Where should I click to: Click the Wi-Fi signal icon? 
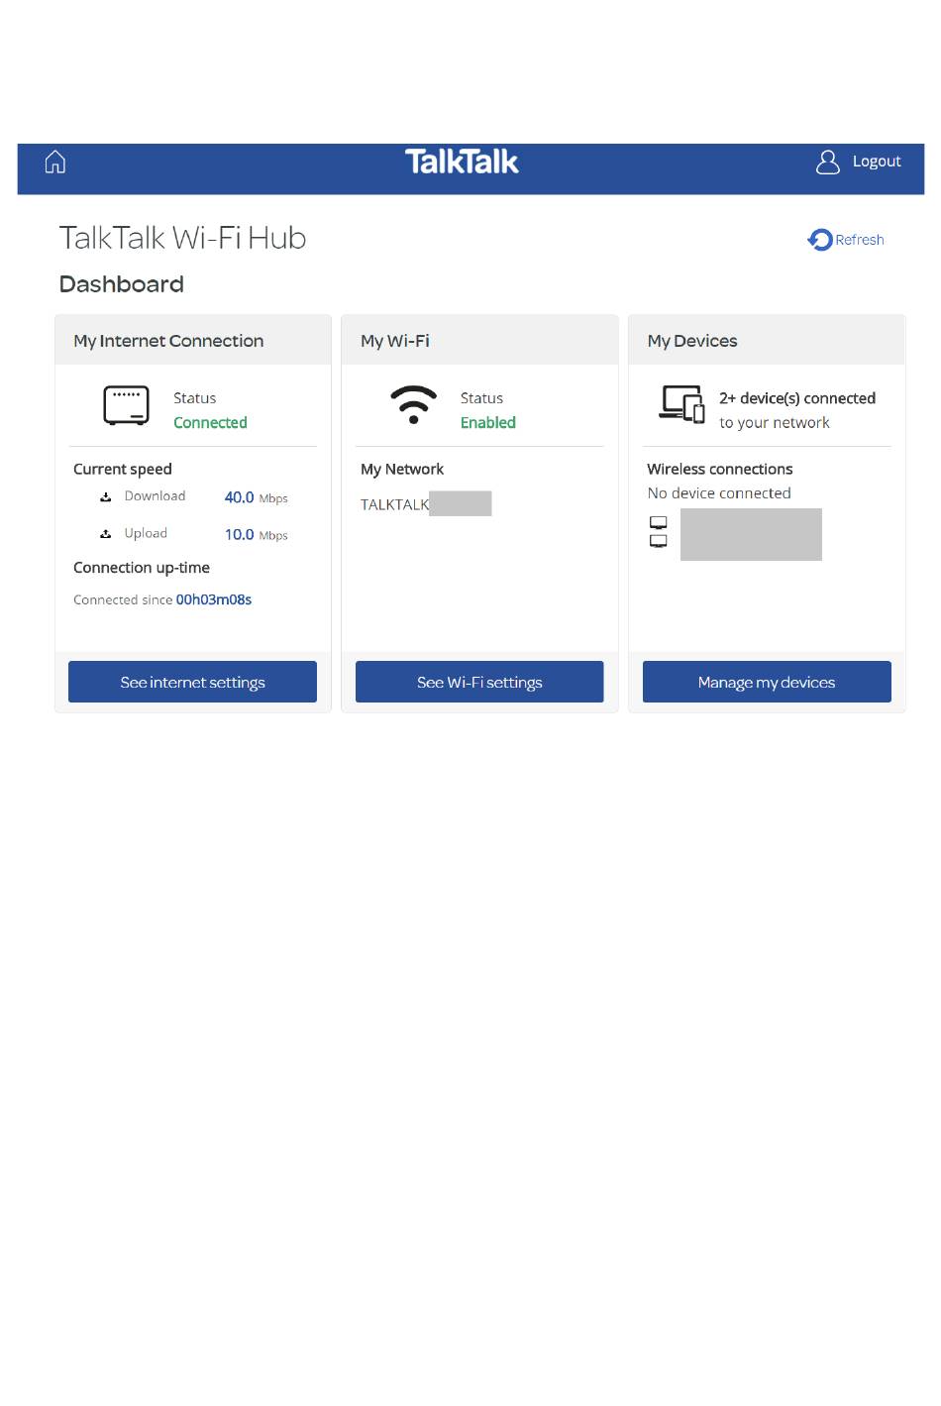coord(413,405)
